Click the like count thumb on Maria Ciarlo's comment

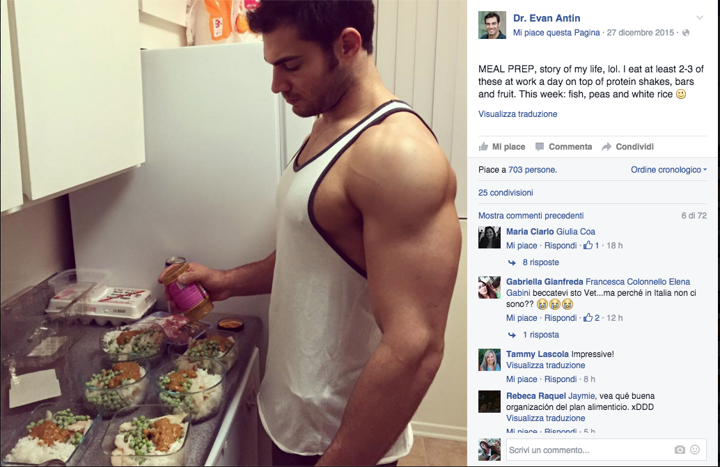(x=588, y=246)
